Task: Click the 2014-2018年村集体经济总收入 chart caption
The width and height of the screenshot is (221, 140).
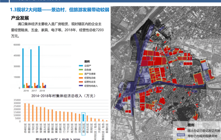Action: point(64,96)
